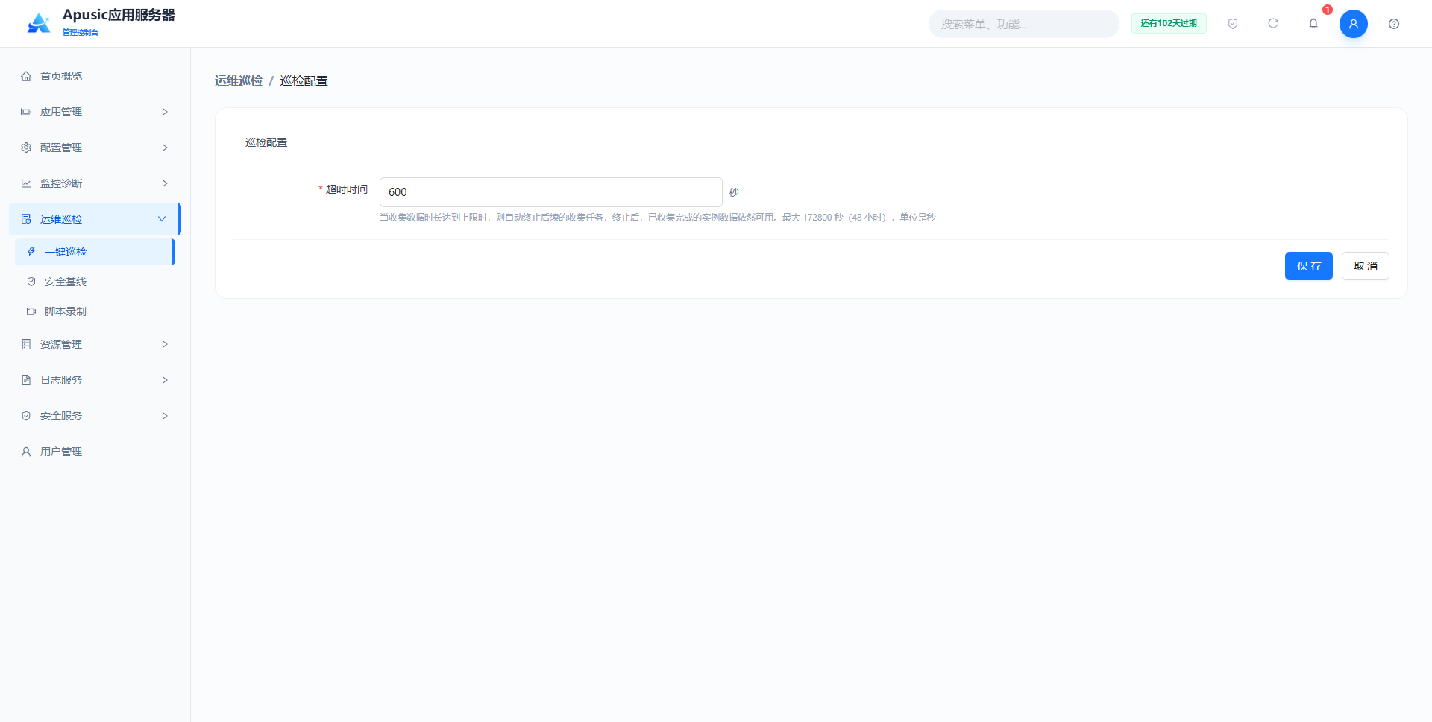Click the 搜索菜单、功能 search box

(1023, 24)
